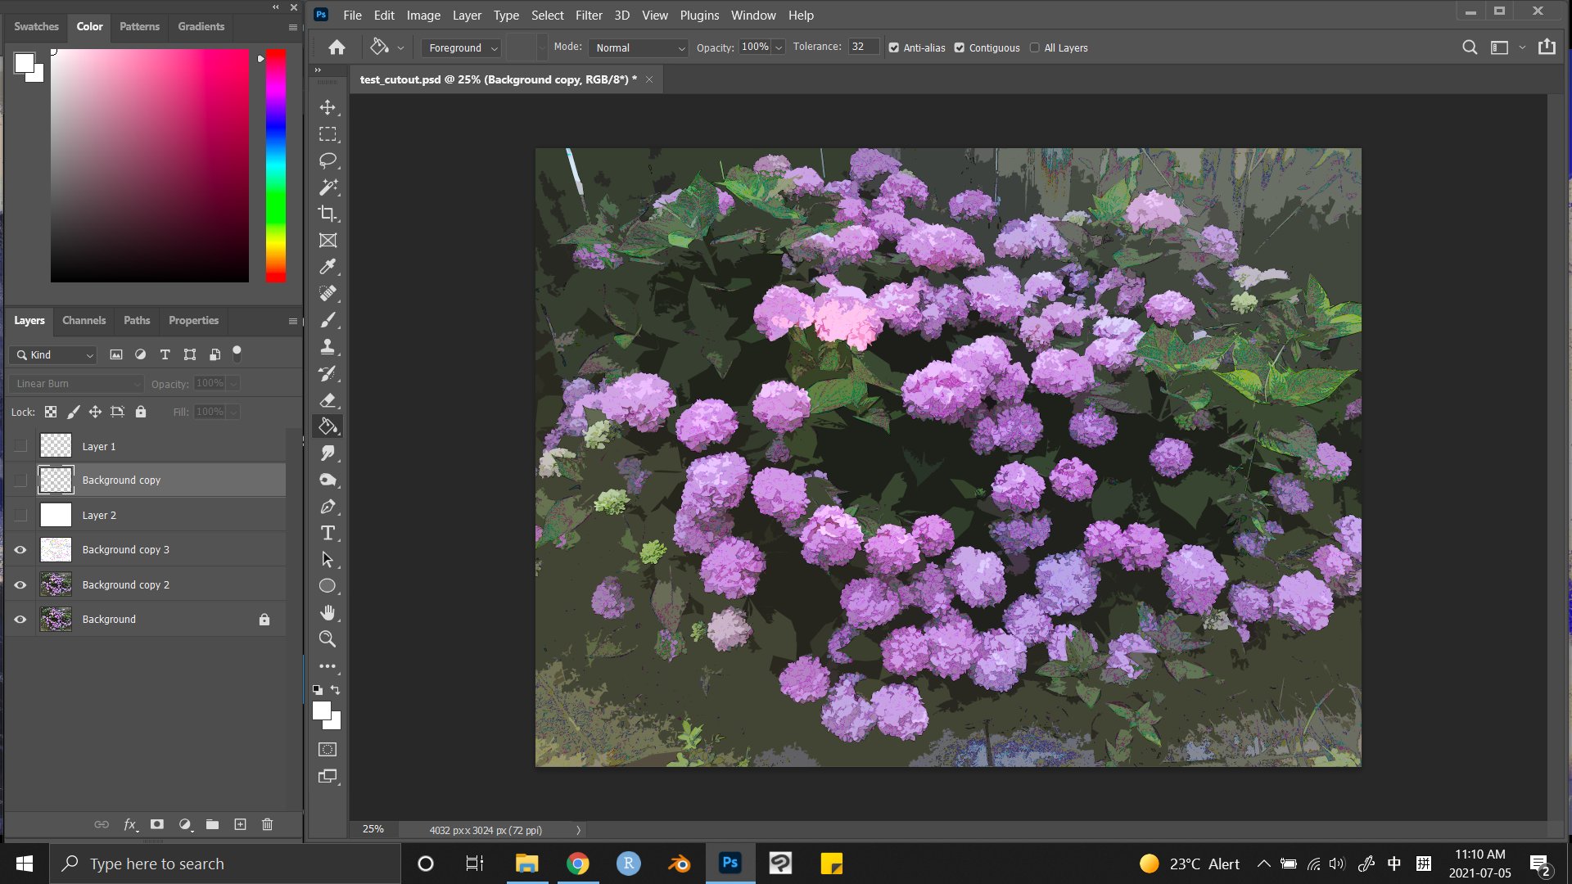Swap foreground and background colors icon
Viewport: 1572px width, 884px height.
(x=336, y=689)
